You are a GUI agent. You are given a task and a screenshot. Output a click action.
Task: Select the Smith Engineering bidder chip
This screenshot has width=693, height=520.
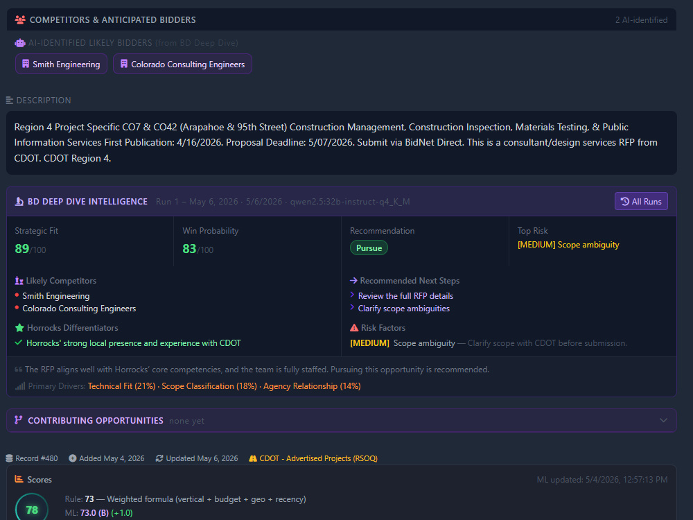pyautogui.click(x=61, y=64)
